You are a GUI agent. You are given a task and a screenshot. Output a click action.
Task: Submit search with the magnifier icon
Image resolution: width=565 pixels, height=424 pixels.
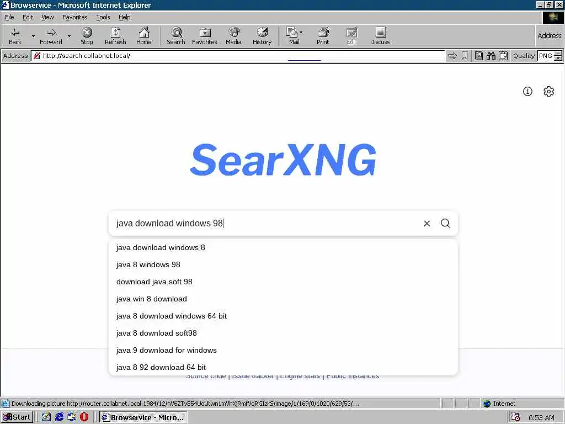[445, 224]
